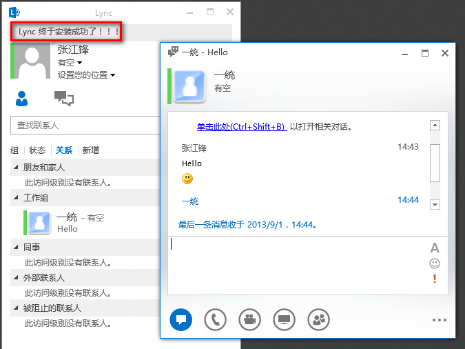Collapse the 同事 group
The width and height of the screenshot is (465, 349).
[16, 247]
